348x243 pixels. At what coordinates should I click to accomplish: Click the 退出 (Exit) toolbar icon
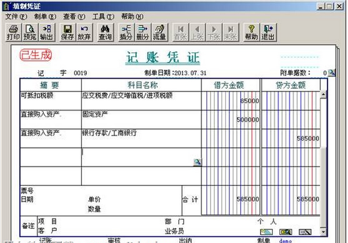[267, 32]
